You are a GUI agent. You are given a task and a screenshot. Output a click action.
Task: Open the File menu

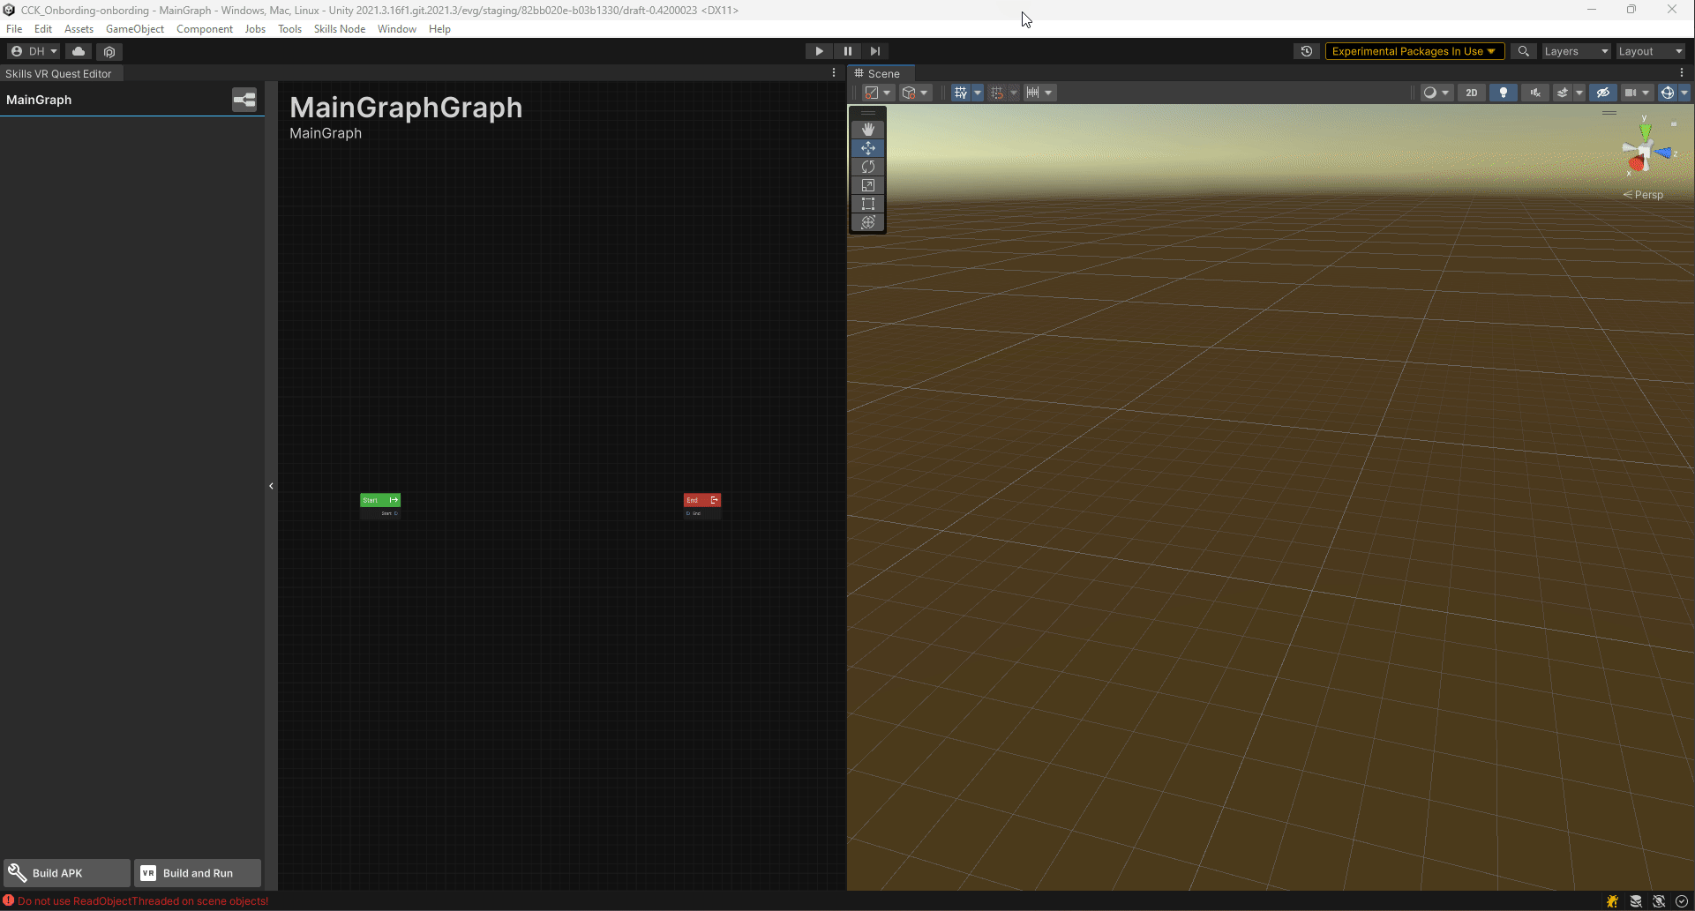point(14,29)
